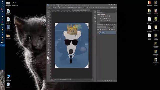Open the Adjustments panel menu
The width and height of the screenshot is (160, 90).
tap(116, 13)
